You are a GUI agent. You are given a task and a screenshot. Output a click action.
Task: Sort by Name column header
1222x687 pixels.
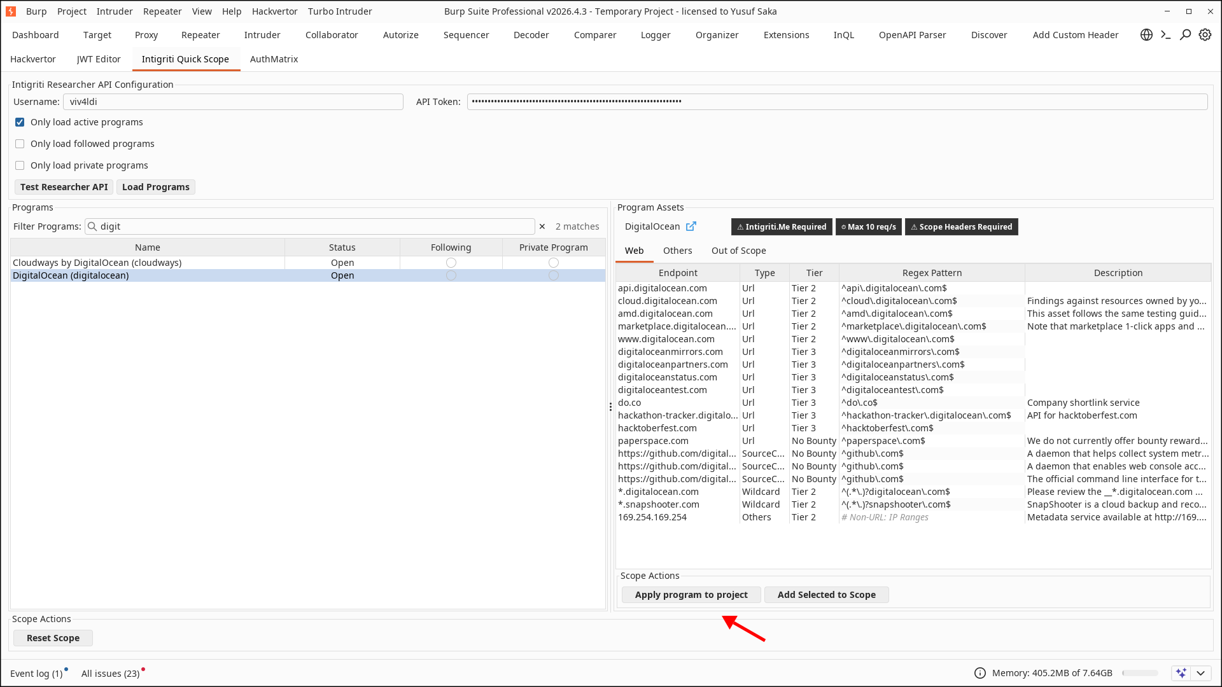[148, 247]
